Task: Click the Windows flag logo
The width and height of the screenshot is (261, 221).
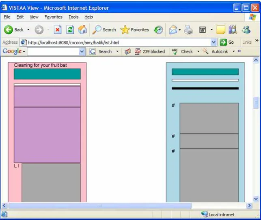Action: pyautogui.click(x=252, y=17)
